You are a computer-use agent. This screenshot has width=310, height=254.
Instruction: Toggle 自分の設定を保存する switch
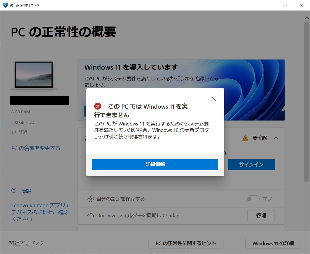[x=252, y=199]
